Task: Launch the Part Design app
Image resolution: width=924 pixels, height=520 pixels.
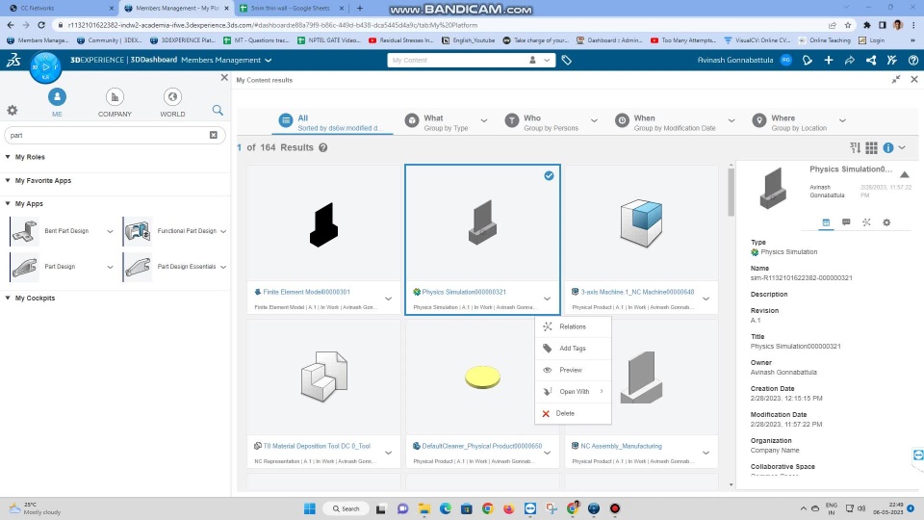Action: click(x=25, y=267)
